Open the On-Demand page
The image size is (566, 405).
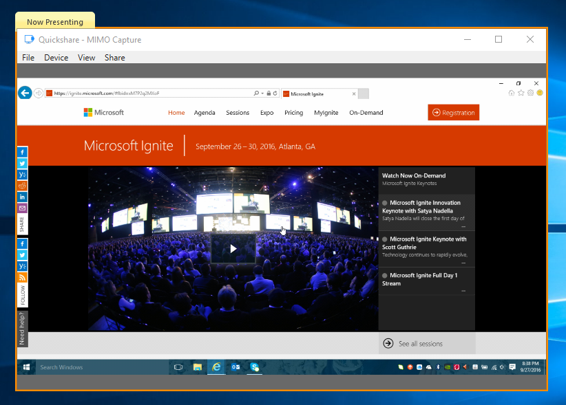coord(366,113)
